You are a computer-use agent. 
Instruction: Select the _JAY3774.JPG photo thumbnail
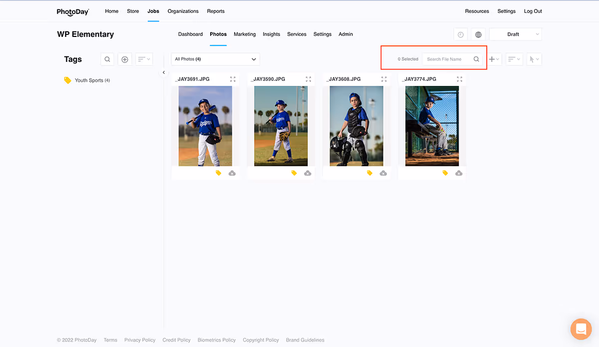point(432,126)
